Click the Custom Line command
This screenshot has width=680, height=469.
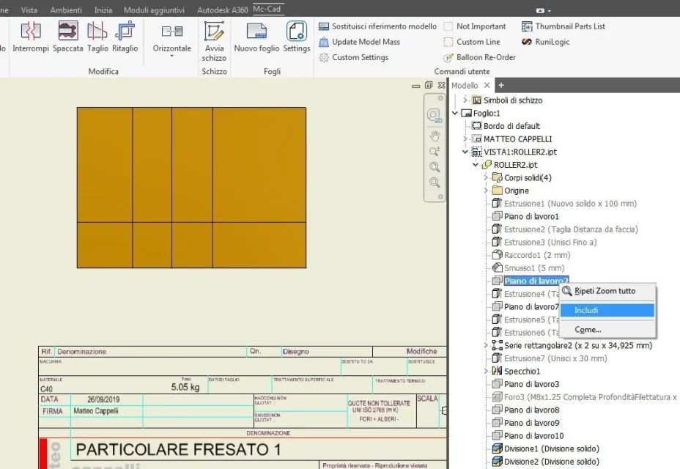(472, 42)
